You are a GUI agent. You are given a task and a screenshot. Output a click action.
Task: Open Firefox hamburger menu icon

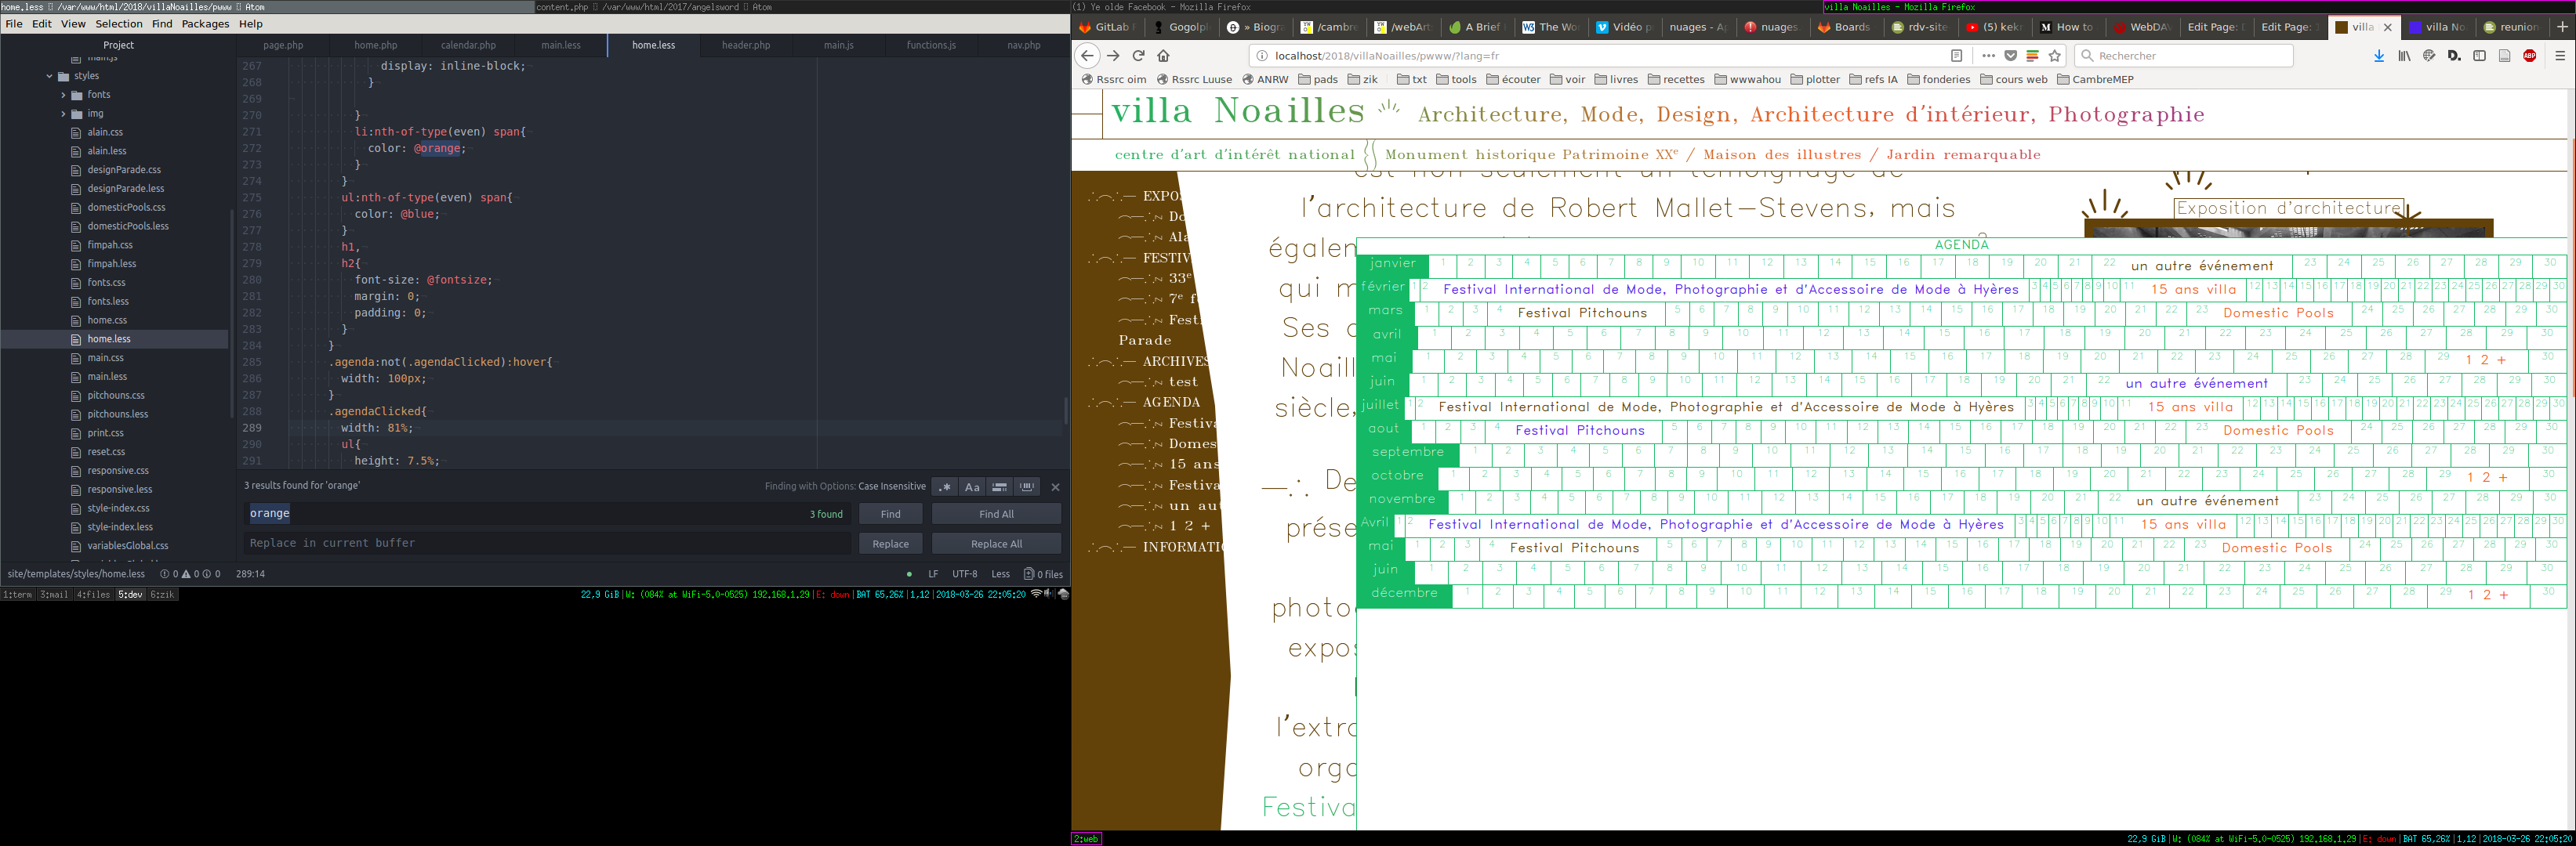[x=2559, y=56]
